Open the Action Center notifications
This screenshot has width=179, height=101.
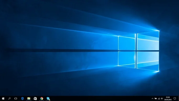pos(175,98)
